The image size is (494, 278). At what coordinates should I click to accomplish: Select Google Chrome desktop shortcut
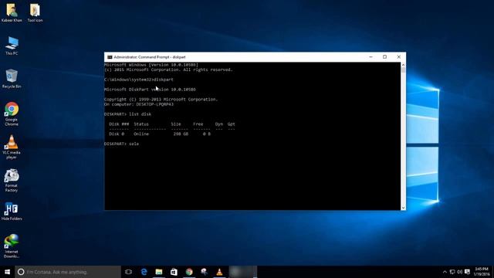coord(12,114)
